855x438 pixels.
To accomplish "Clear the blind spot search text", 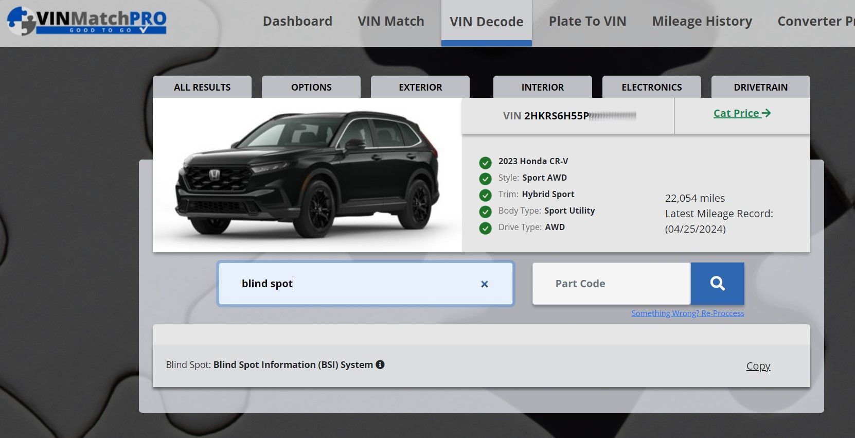I will click(484, 284).
